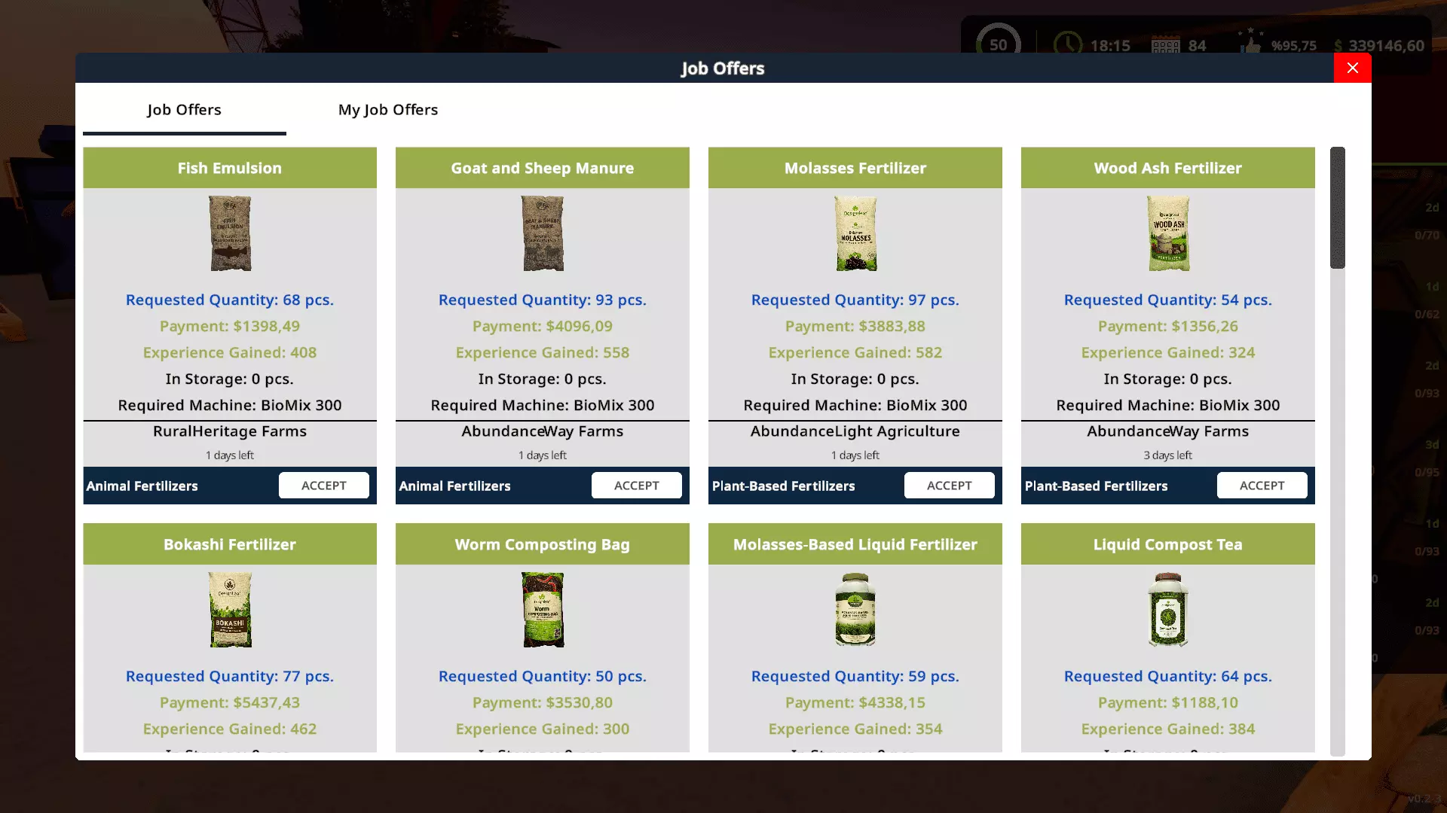
Task: Click the Bokashi Fertilizer bag image
Action: pos(230,610)
